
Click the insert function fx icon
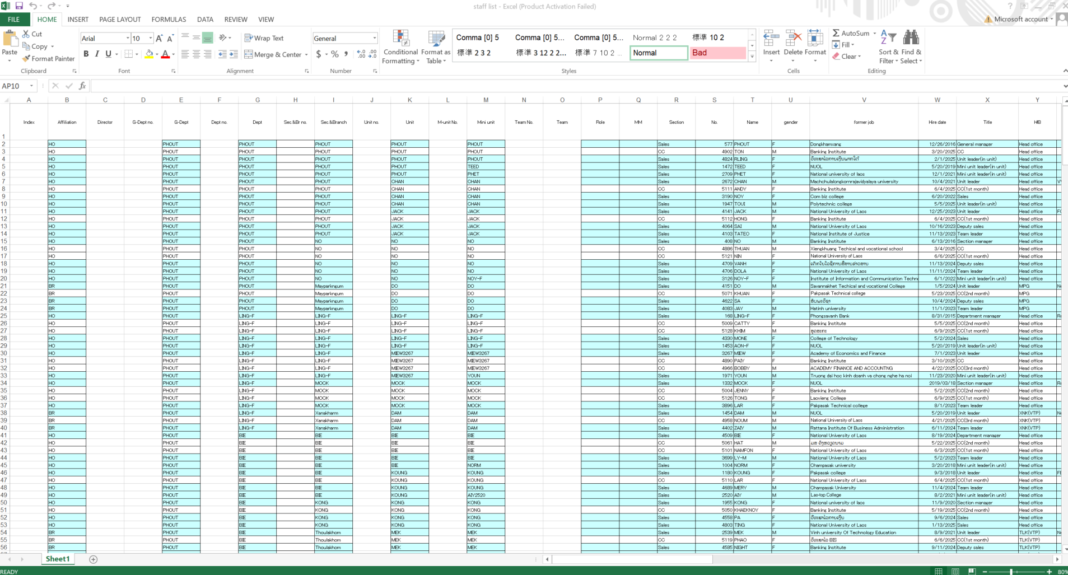(x=82, y=86)
